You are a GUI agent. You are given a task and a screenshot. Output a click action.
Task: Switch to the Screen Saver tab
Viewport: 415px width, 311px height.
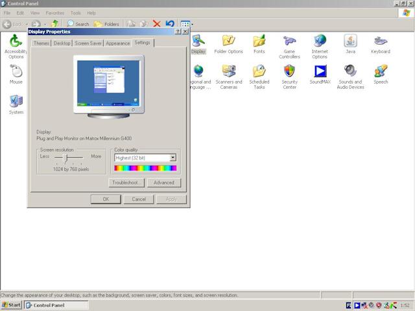pyautogui.click(x=88, y=43)
